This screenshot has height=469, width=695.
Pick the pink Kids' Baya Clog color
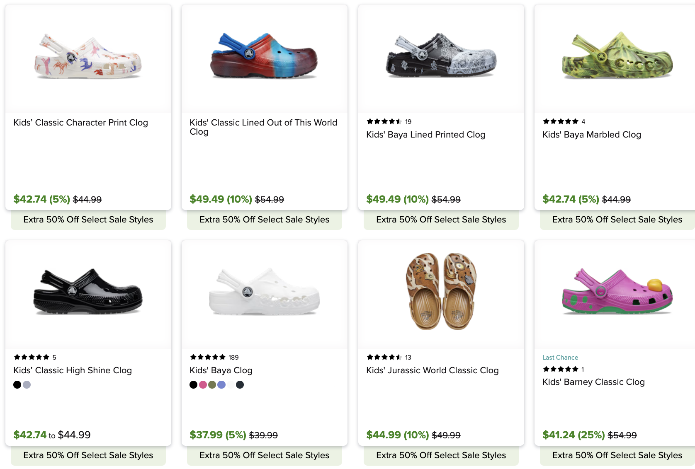click(203, 384)
